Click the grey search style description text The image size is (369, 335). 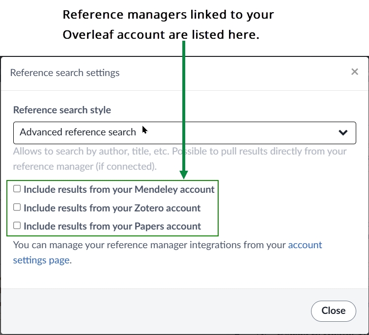tap(180, 158)
